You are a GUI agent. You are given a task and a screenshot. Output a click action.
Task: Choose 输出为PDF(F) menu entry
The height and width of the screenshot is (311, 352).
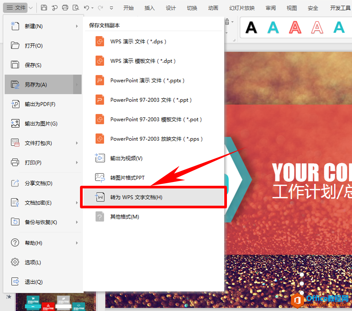click(43, 104)
